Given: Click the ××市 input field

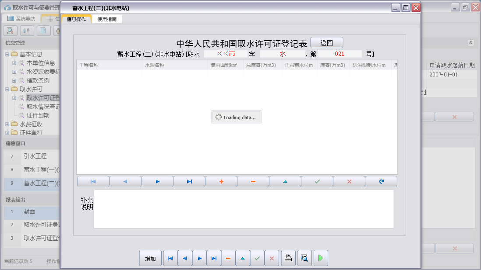Looking at the screenshot, I should (x=226, y=54).
